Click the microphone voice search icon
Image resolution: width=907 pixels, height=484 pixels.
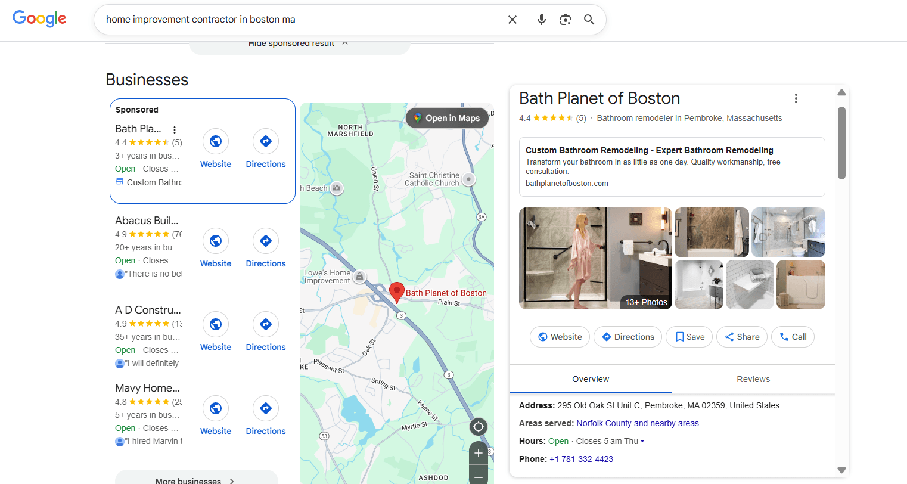pos(542,19)
